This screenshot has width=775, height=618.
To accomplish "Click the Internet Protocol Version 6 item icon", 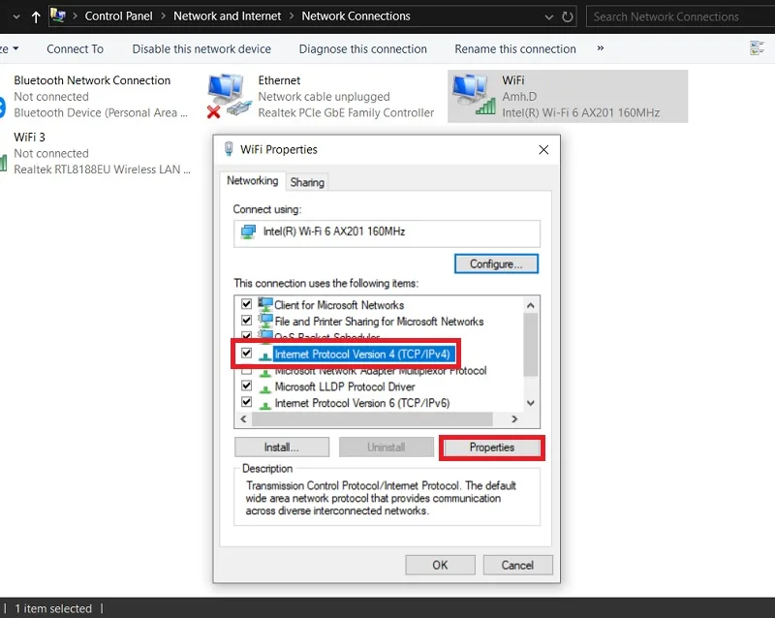I will 264,403.
